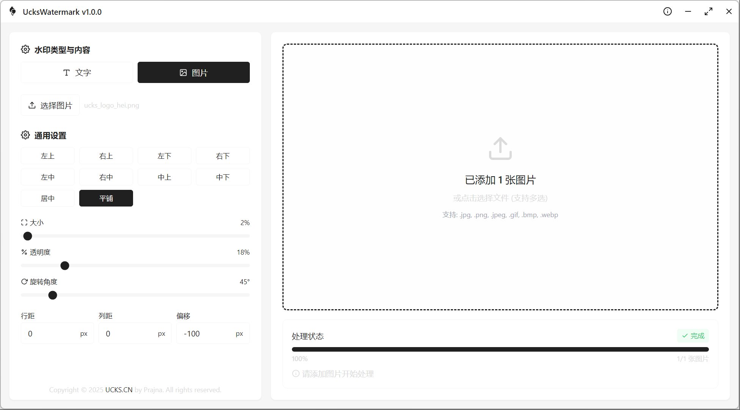Set watermark position to 左中
The width and height of the screenshot is (740, 410).
[x=48, y=177]
